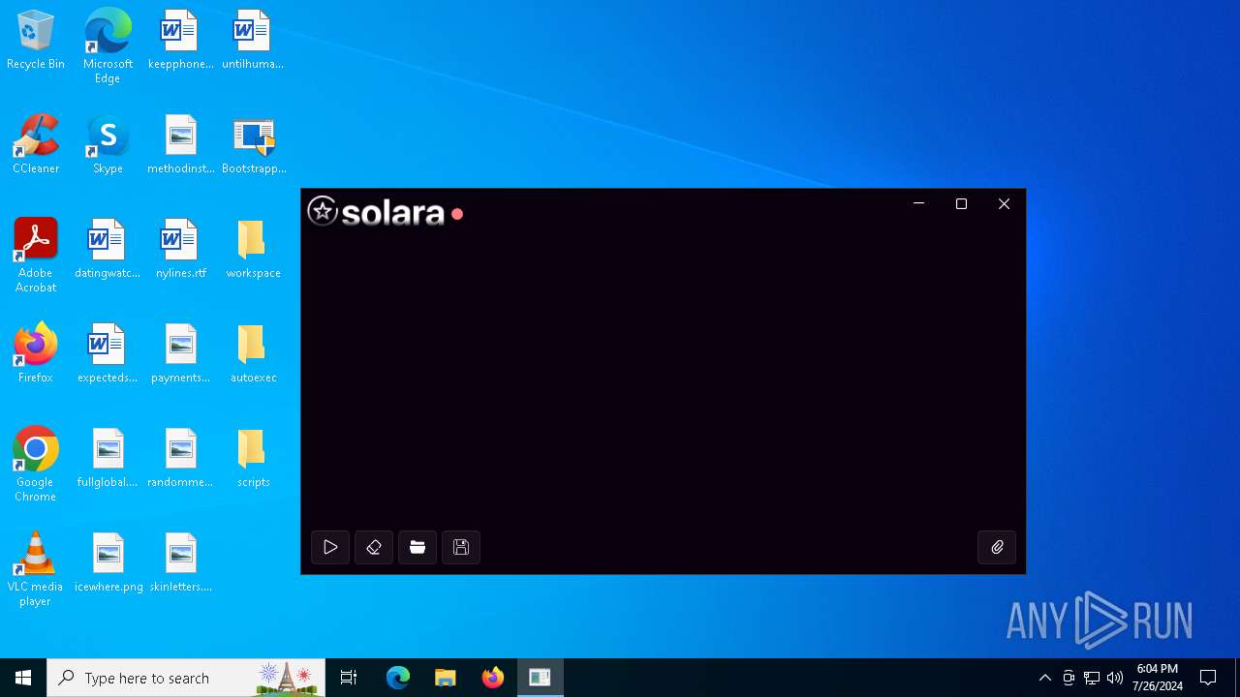Open a script file with the folder icon
The height and width of the screenshot is (697, 1240).
point(418,548)
